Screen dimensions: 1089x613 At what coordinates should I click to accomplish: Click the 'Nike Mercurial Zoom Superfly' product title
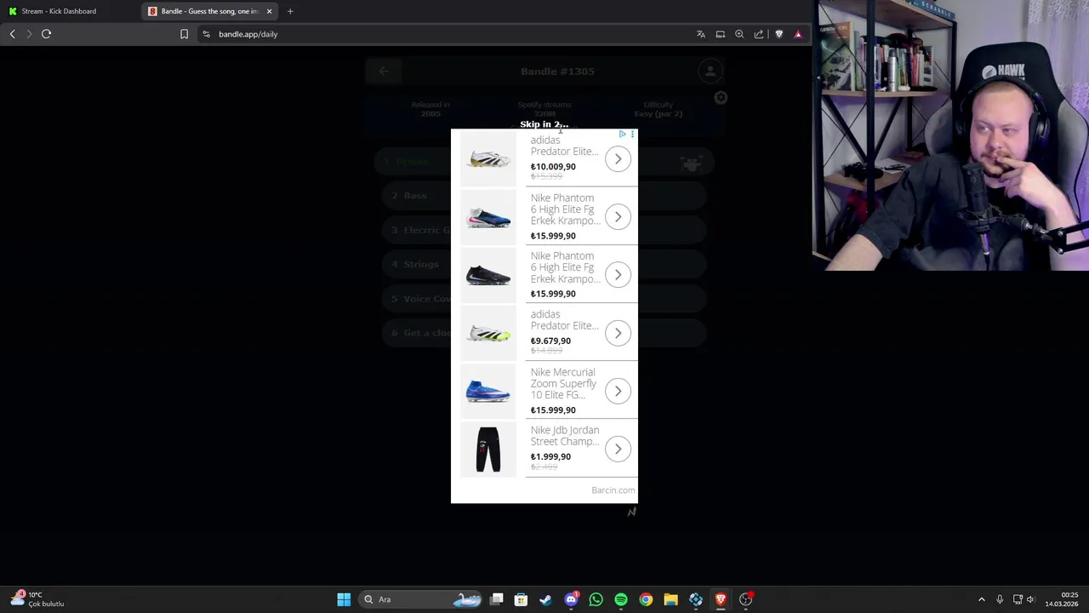[563, 383]
